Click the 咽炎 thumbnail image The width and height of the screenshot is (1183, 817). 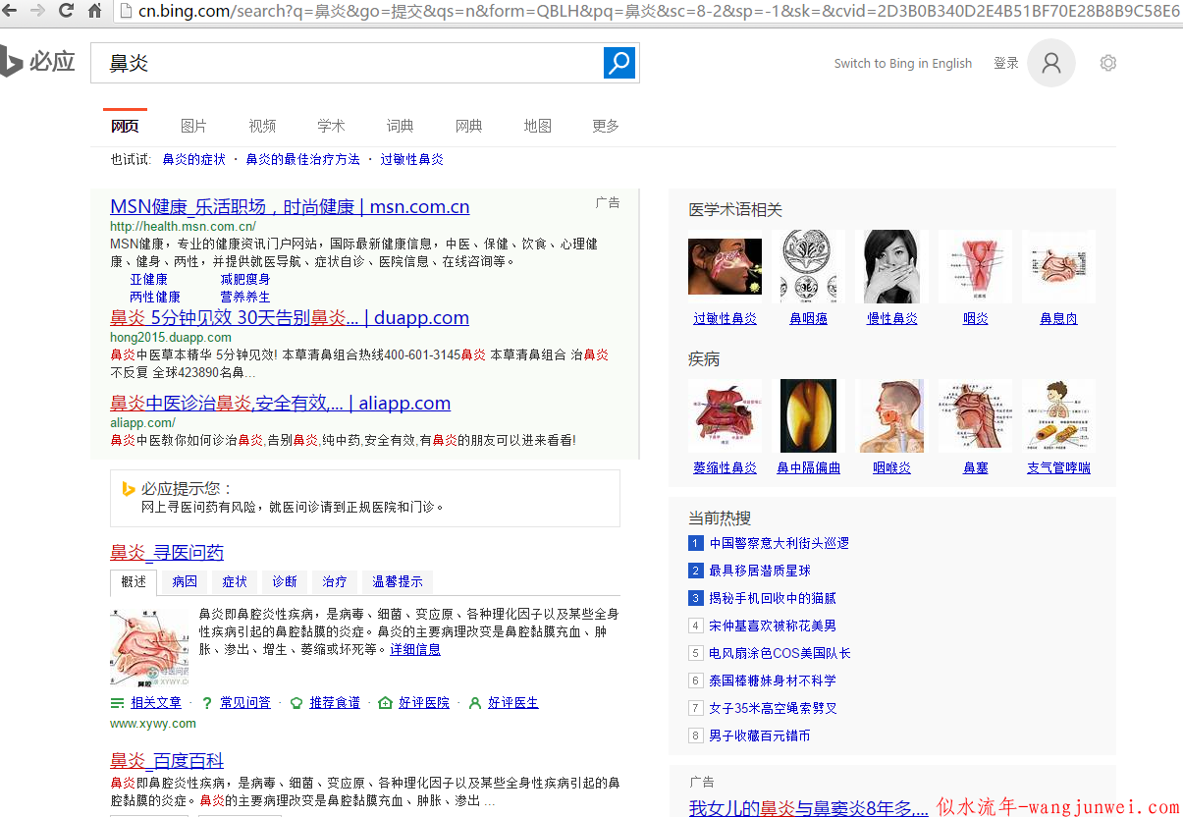click(x=975, y=267)
